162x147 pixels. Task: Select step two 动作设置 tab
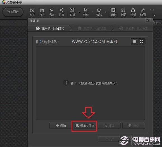pyautogui.click(x=92, y=28)
